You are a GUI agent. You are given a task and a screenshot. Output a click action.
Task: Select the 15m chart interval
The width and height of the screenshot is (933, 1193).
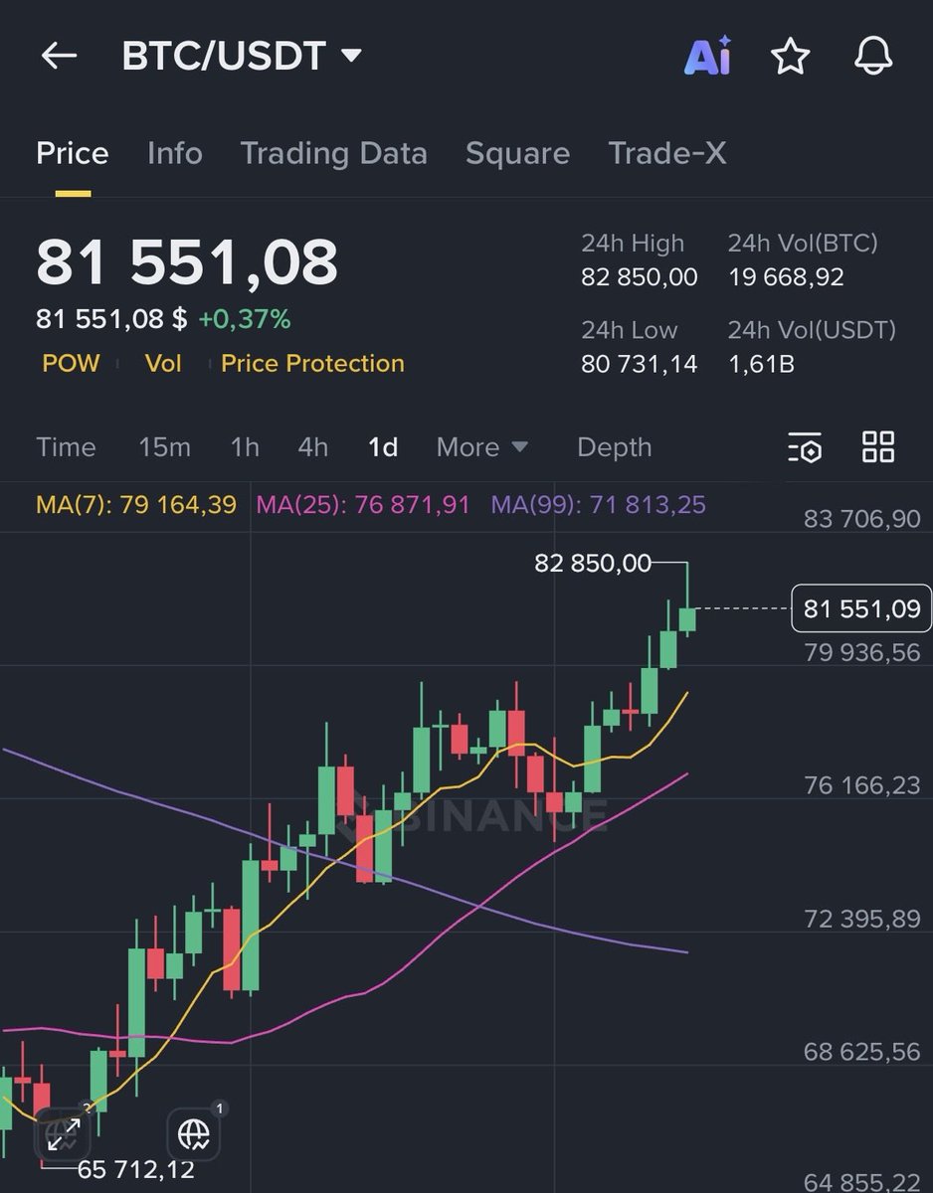point(164,447)
